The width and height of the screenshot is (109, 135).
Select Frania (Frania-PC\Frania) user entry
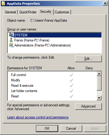coord(32,40)
